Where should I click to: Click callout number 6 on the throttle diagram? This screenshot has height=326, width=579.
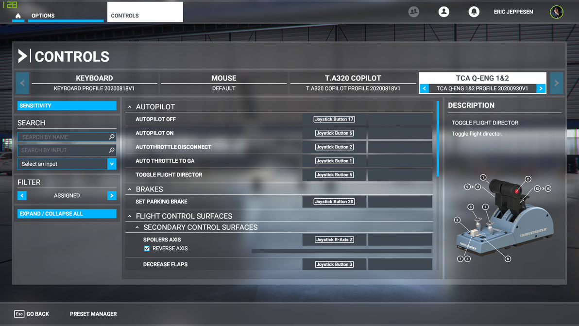508,259
